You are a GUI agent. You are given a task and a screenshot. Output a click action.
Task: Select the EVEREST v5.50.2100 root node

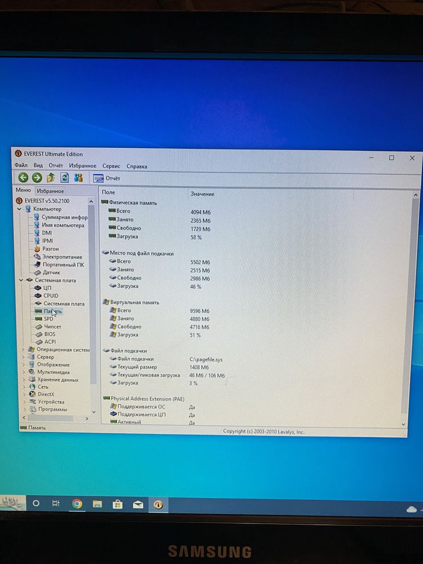[x=42, y=201]
